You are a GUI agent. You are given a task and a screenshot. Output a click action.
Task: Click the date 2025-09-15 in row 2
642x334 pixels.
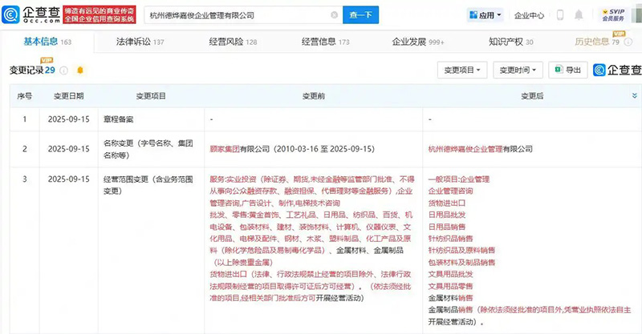[x=69, y=149]
